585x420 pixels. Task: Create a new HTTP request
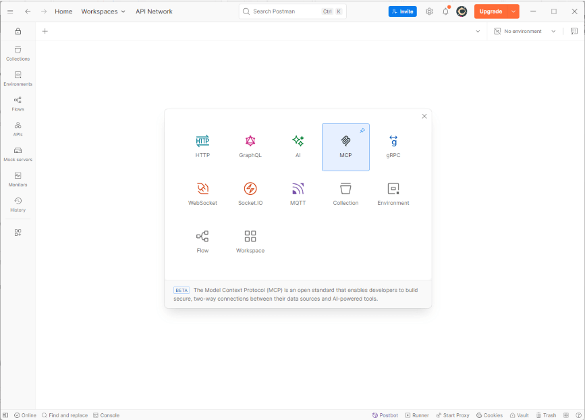pyautogui.click(x=202, y=147)
